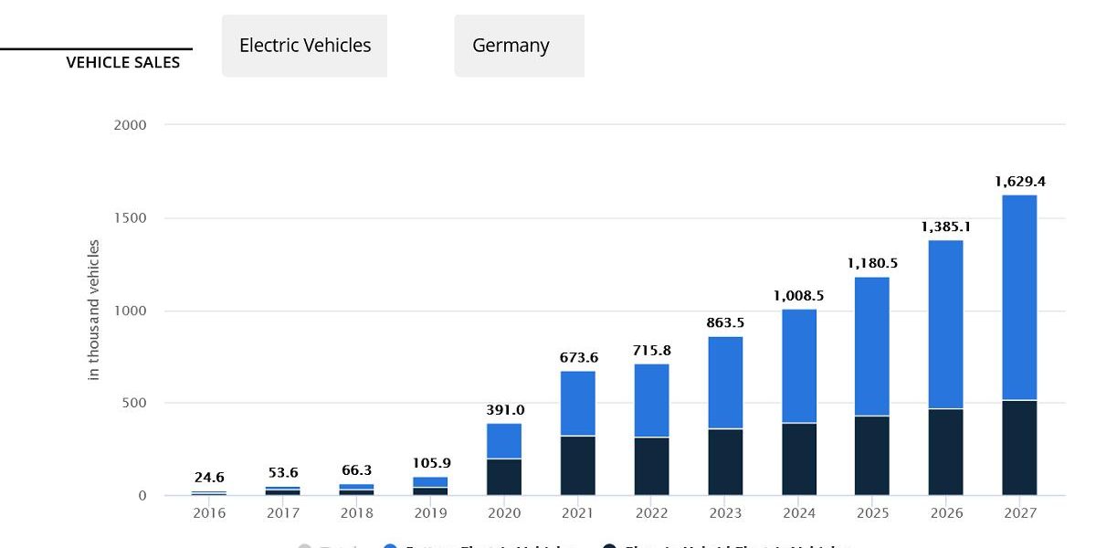
Task: Click the blue segment of the 2027 bar
Action: pyautogui.click(x=1018, y=297)
